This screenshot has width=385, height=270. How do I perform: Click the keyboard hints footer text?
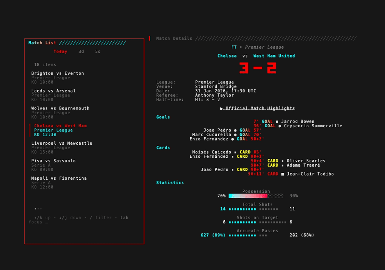[x=79, y=220]
